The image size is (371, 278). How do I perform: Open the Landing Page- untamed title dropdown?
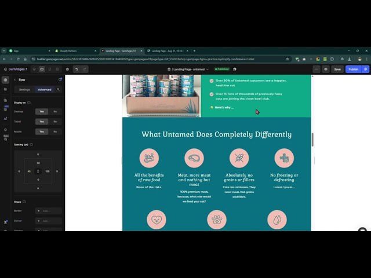point(188,69)
